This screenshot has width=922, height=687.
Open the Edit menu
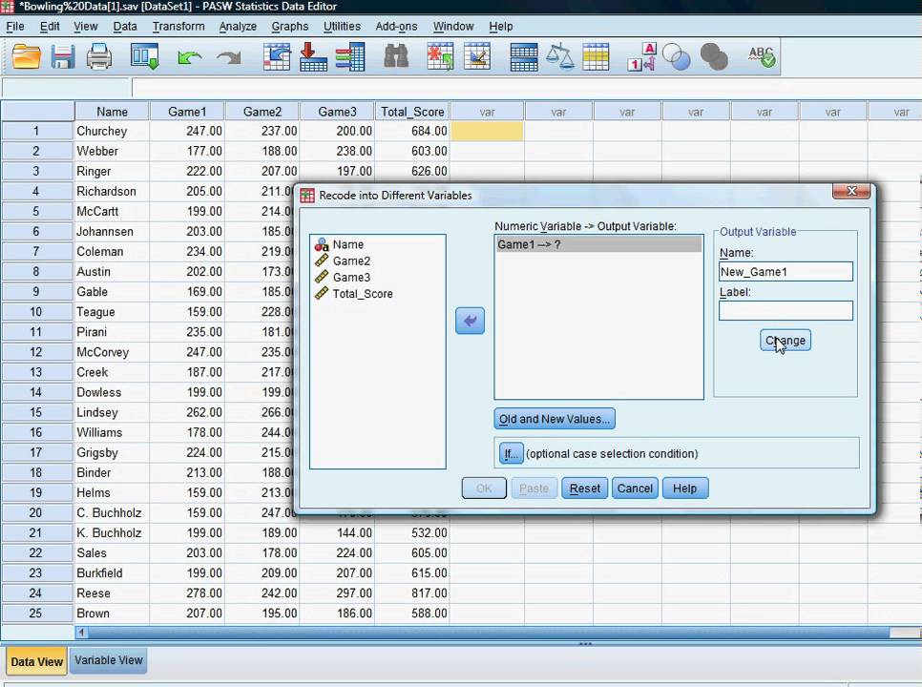[50, 27]
